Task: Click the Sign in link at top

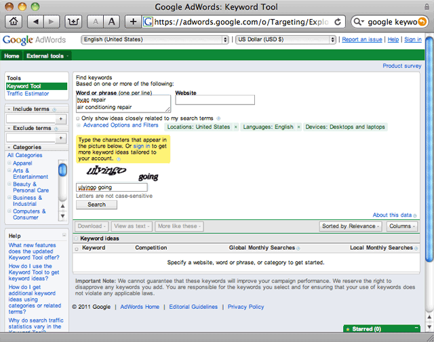Action: coord(413,39)
